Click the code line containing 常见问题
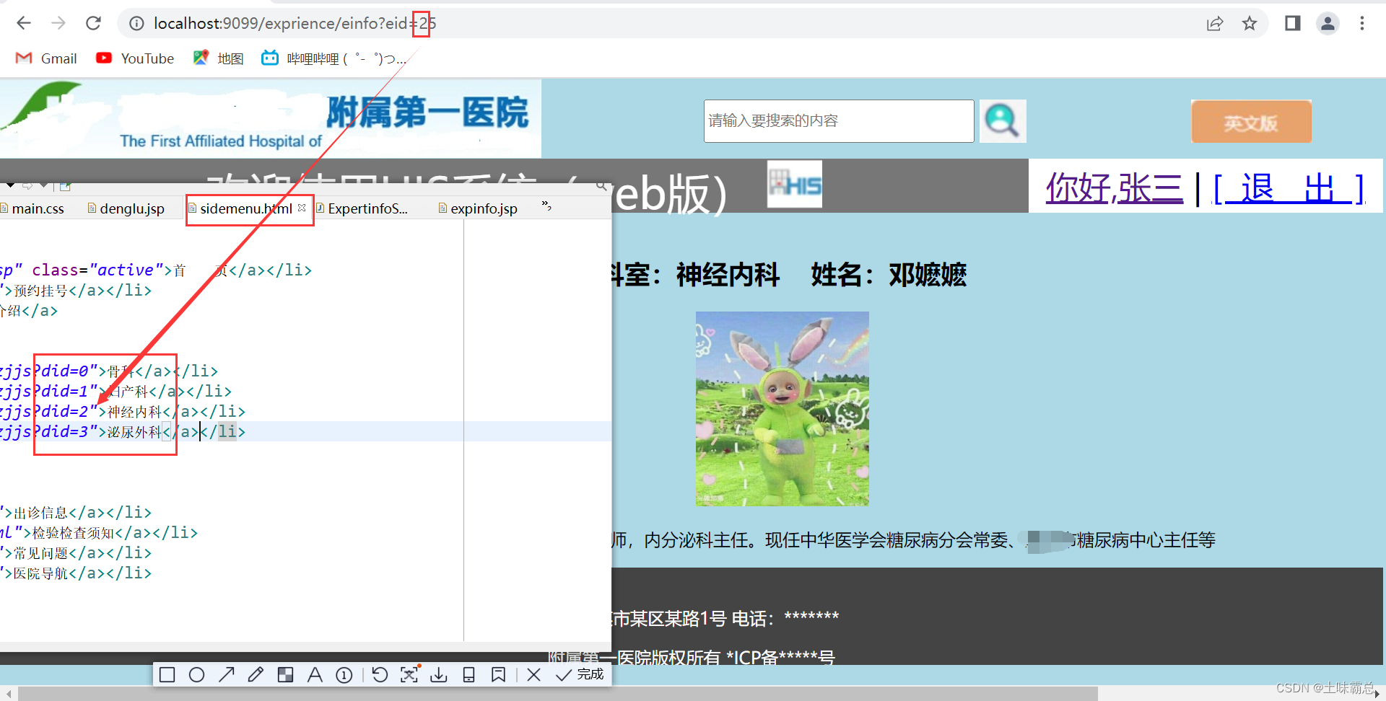Image resolution: width=1386 pixels, height=701 pixels. (x=76, y=552)
